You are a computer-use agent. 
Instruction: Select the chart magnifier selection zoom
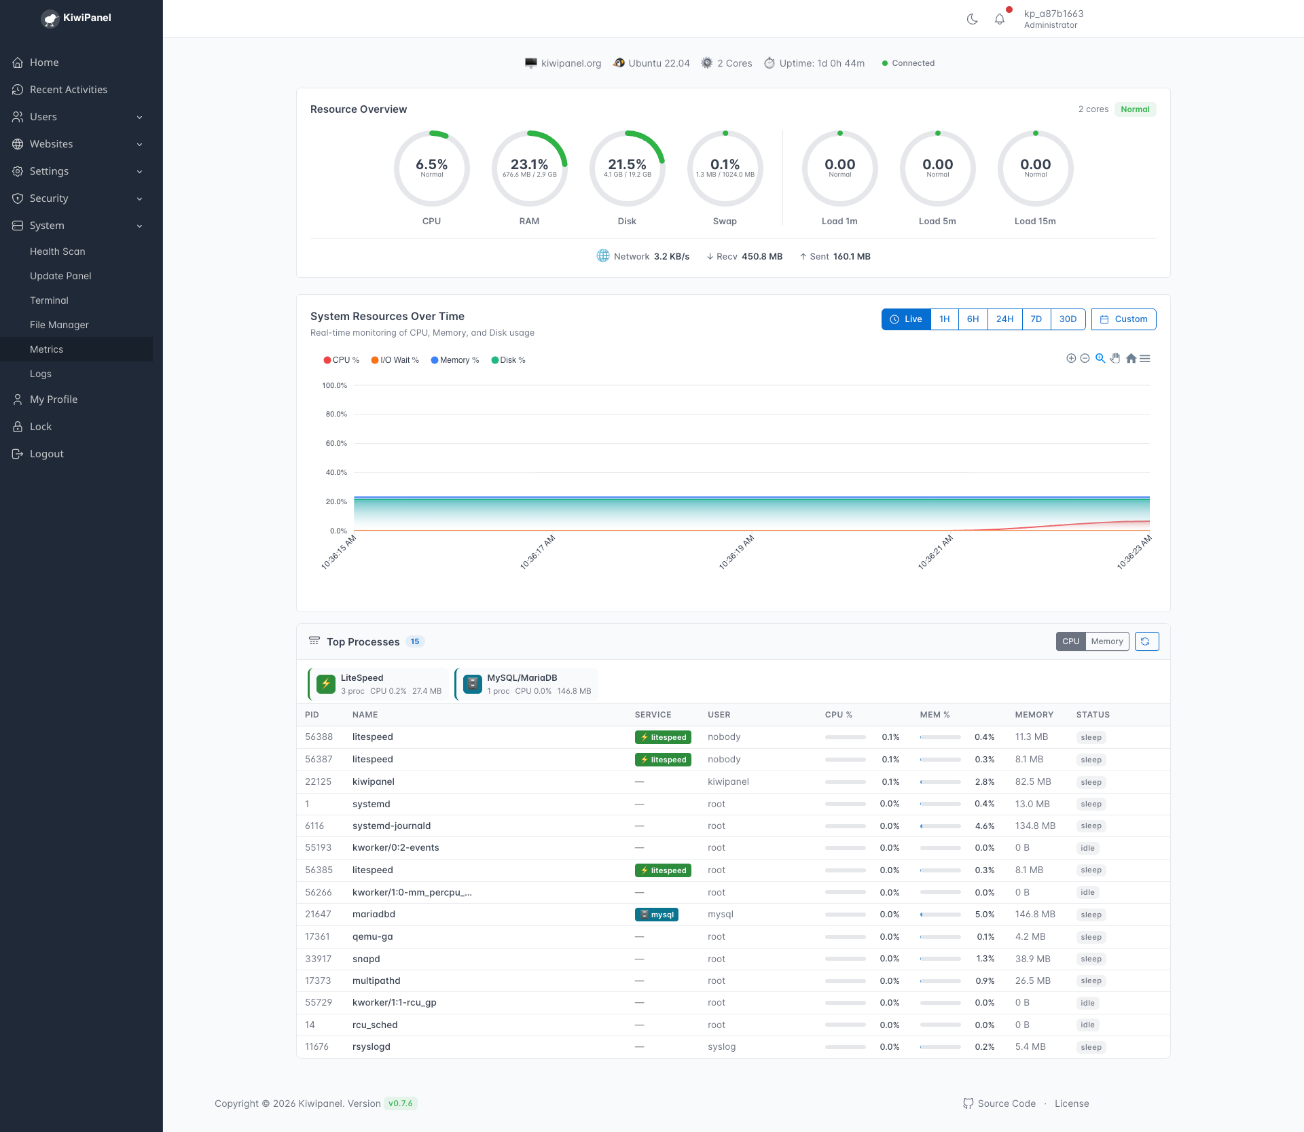[1100, 358]
